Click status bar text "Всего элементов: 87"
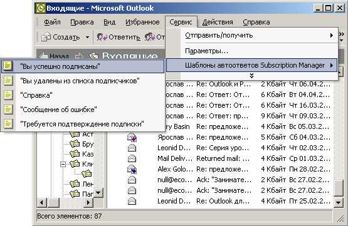 69,216
